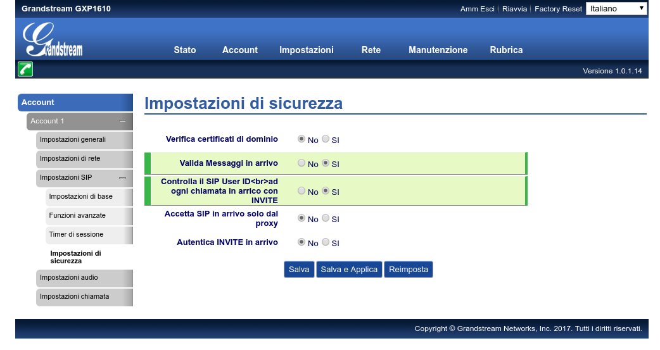The width and height of the screenshot is (660, 350).
Task: Select No for Controlla il SIP User ID
Action: tap(301, 191)
